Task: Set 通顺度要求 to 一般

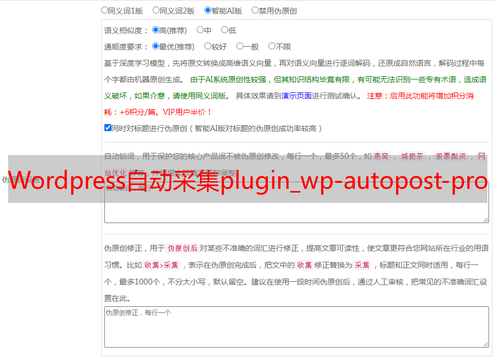Action: tap(240, 46)
